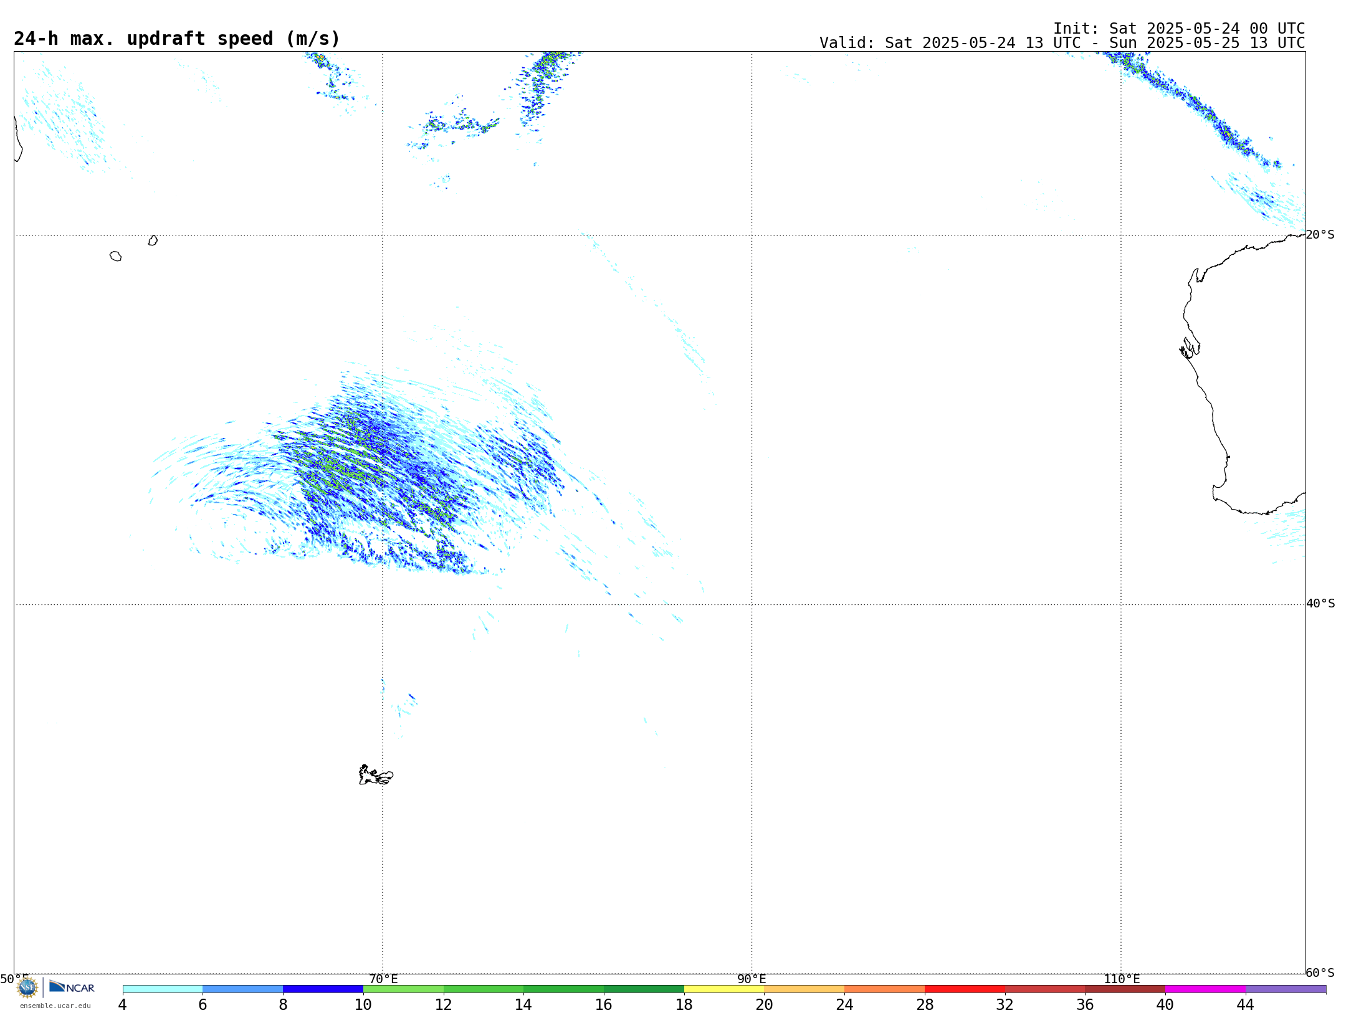Click the Kerguelen Islands outline near 70°E
1346x1013 pixels.
[x=376, y=775]
